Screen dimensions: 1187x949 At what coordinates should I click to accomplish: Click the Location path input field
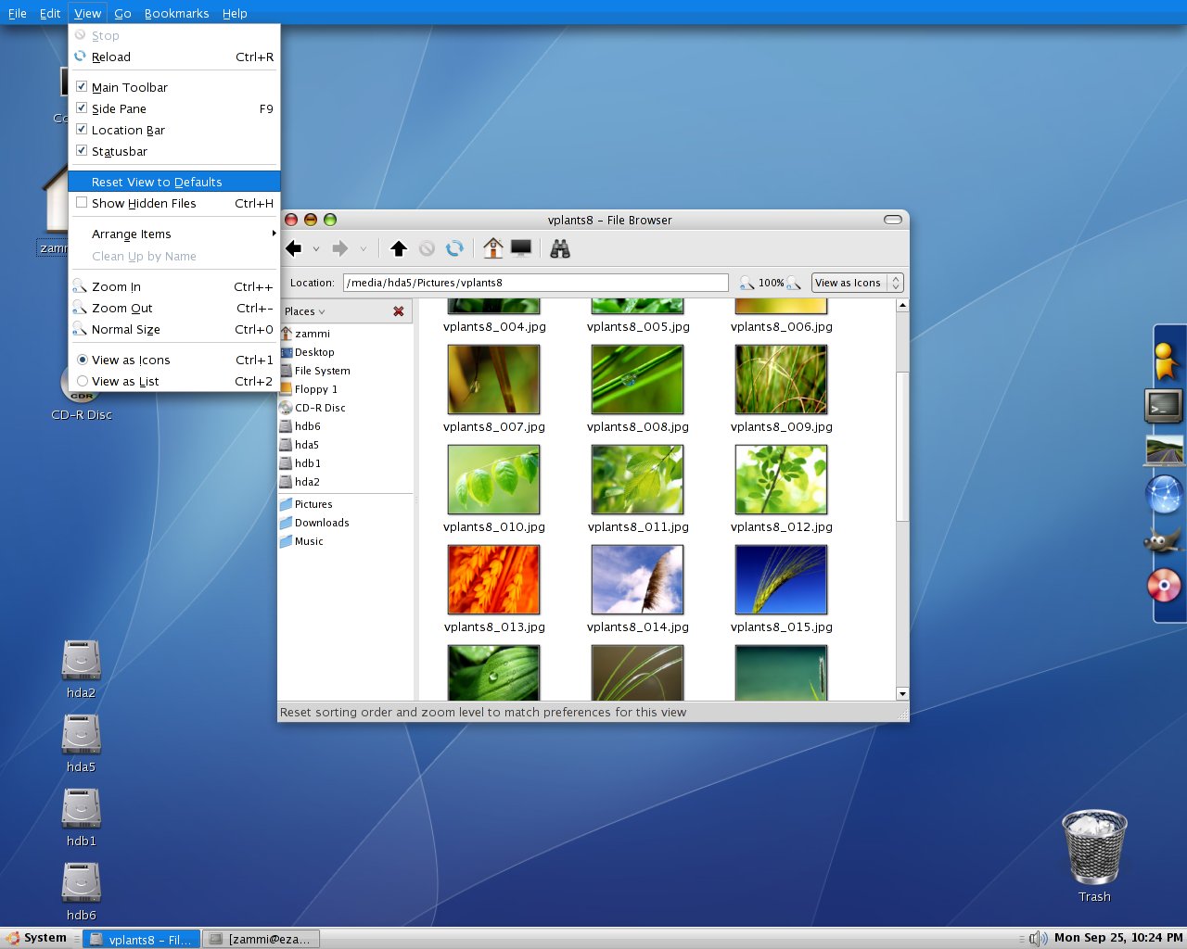(x=536, y=283)
